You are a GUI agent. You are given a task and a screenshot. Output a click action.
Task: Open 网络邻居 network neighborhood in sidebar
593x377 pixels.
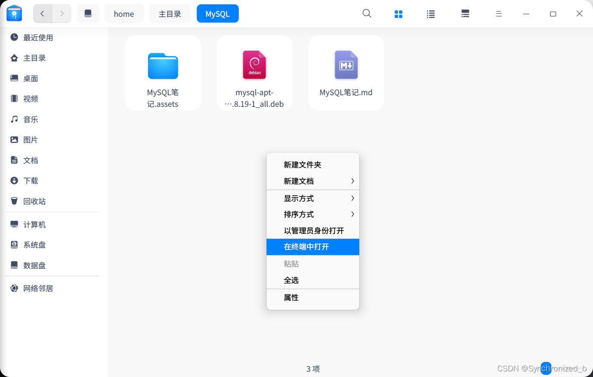(x=38, y=288)
